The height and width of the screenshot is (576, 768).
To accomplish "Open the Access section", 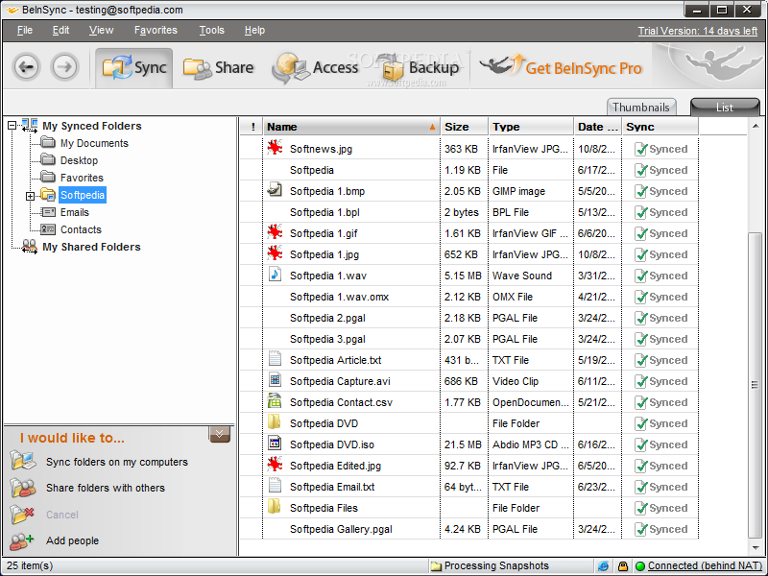I will [x=315, y=67].
